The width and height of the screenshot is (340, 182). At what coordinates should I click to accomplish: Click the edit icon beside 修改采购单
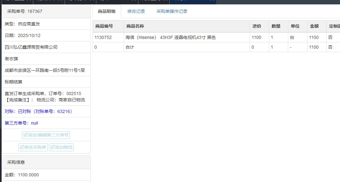22,147
